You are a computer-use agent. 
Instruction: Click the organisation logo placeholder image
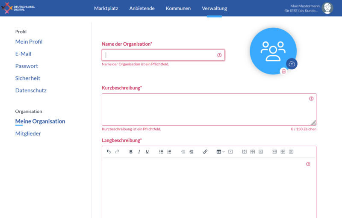click(273, 51)
